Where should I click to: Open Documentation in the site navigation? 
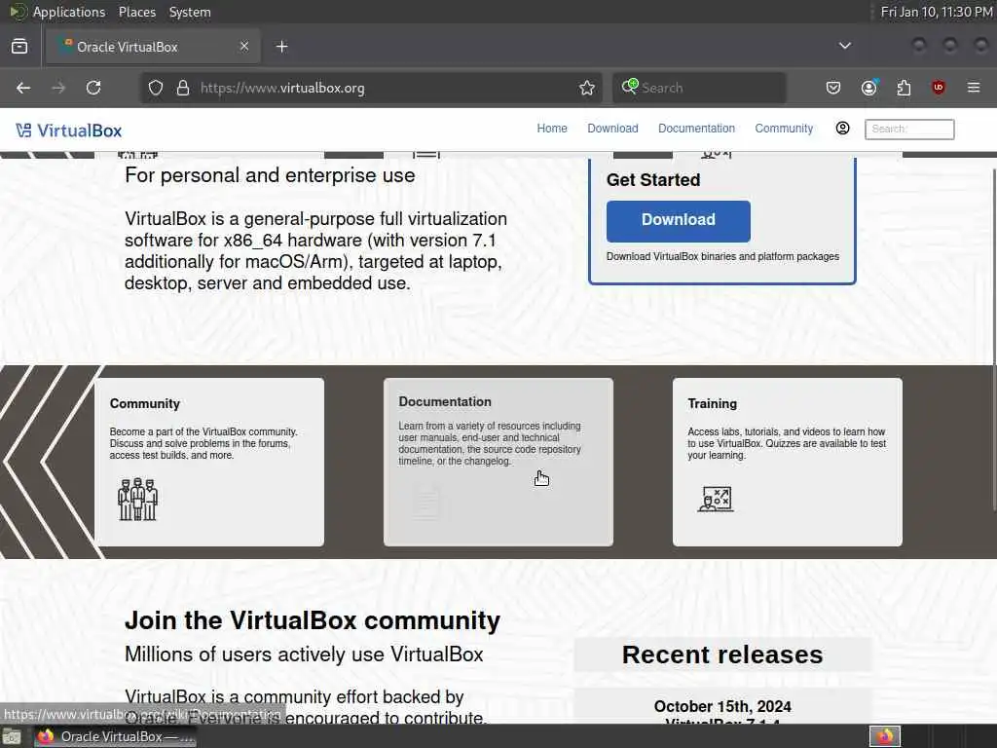point(697,129)
